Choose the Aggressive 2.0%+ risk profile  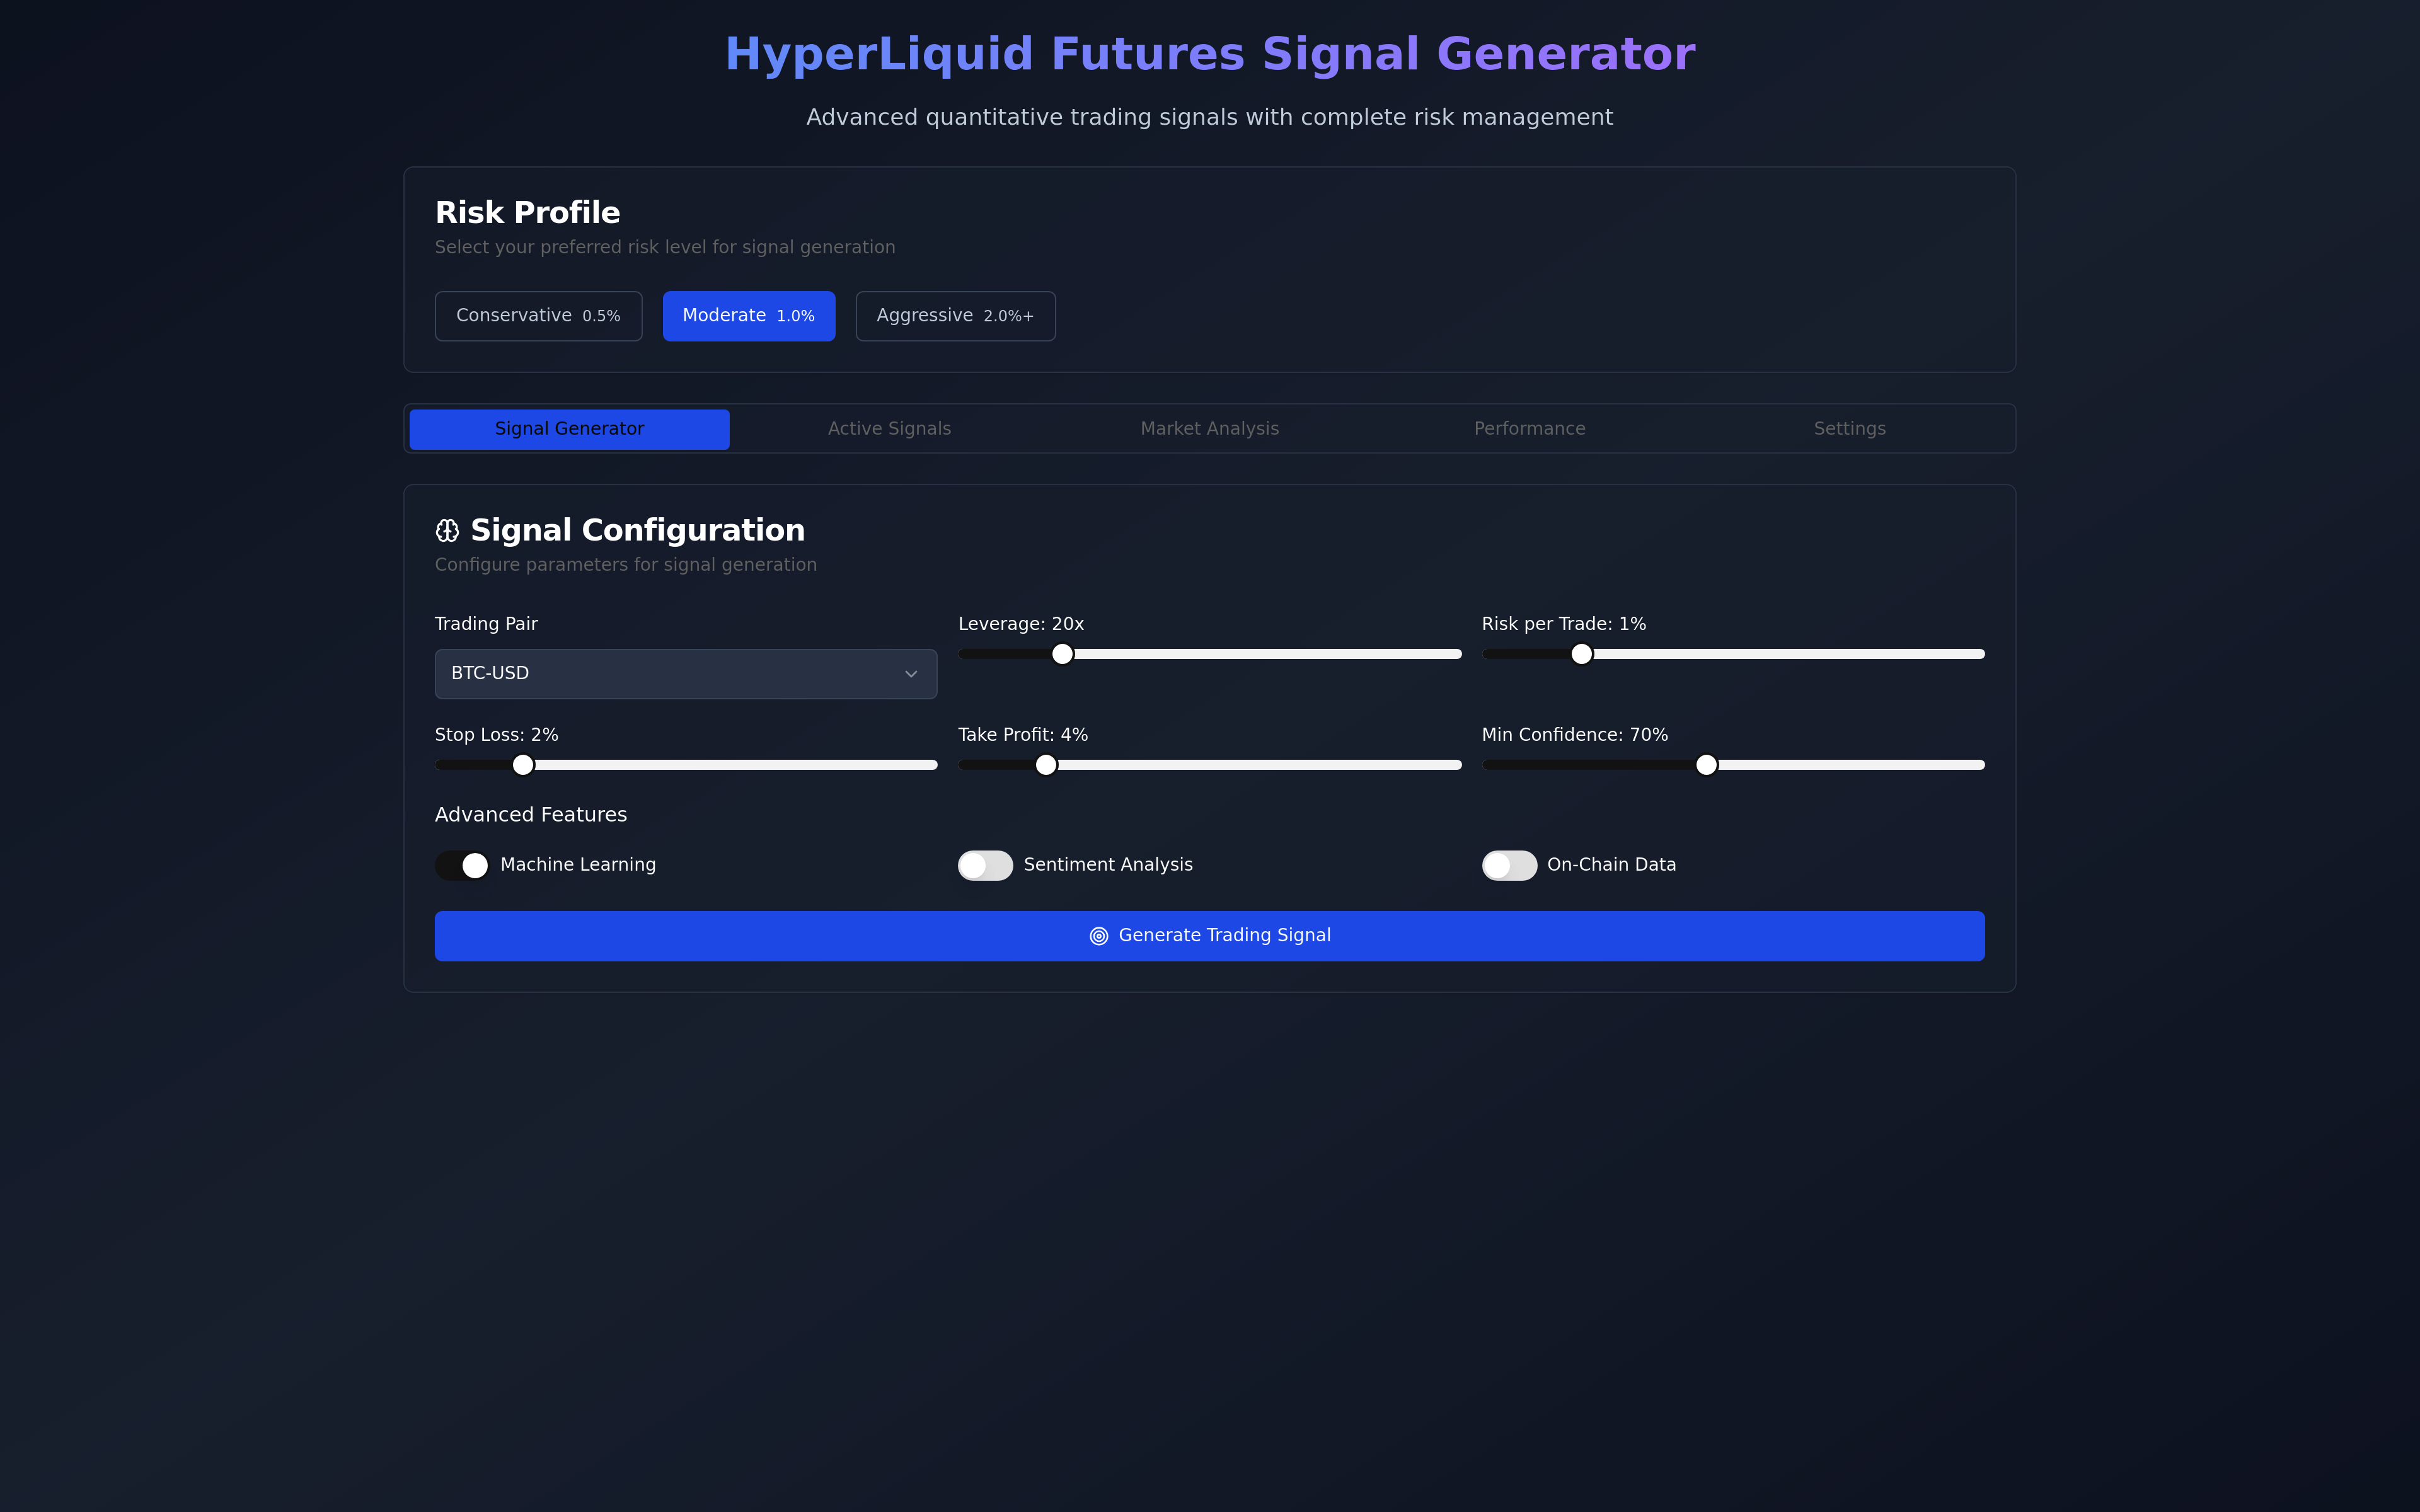955,315
